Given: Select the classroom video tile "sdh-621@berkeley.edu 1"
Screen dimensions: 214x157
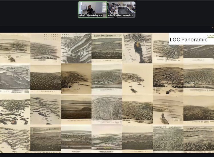Looking at the screenshot, I should (x=121, y=9).
